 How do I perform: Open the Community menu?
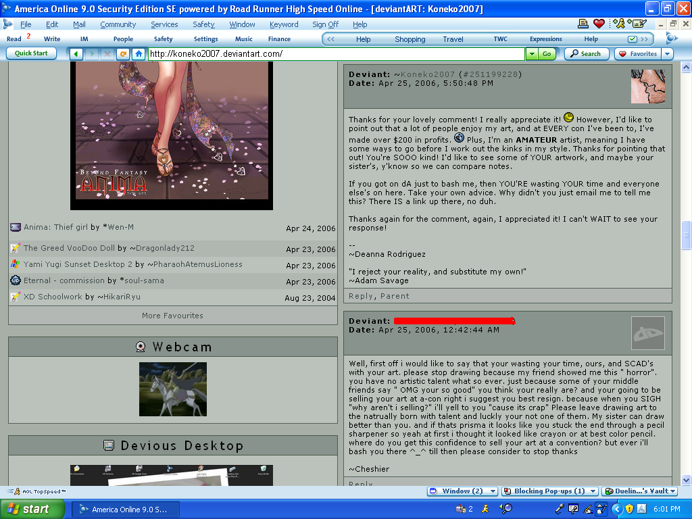(x=118, y=24)
